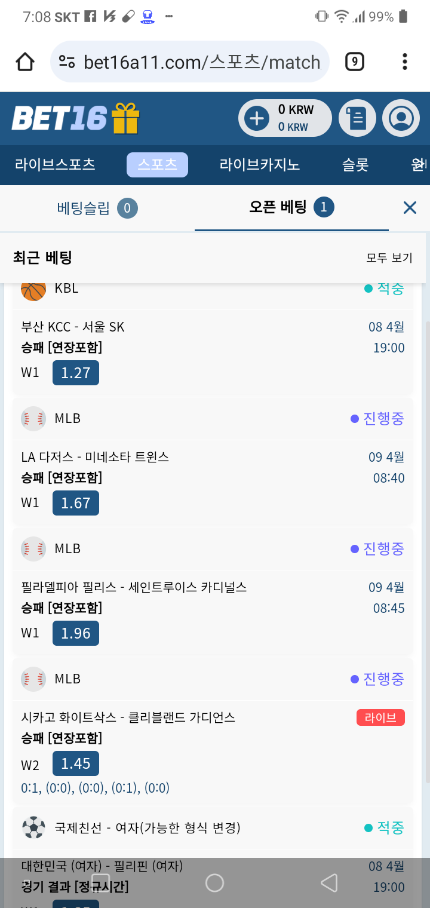Open 슬롯 menu item
Screen dimensions: 430x908
(355, 165)
